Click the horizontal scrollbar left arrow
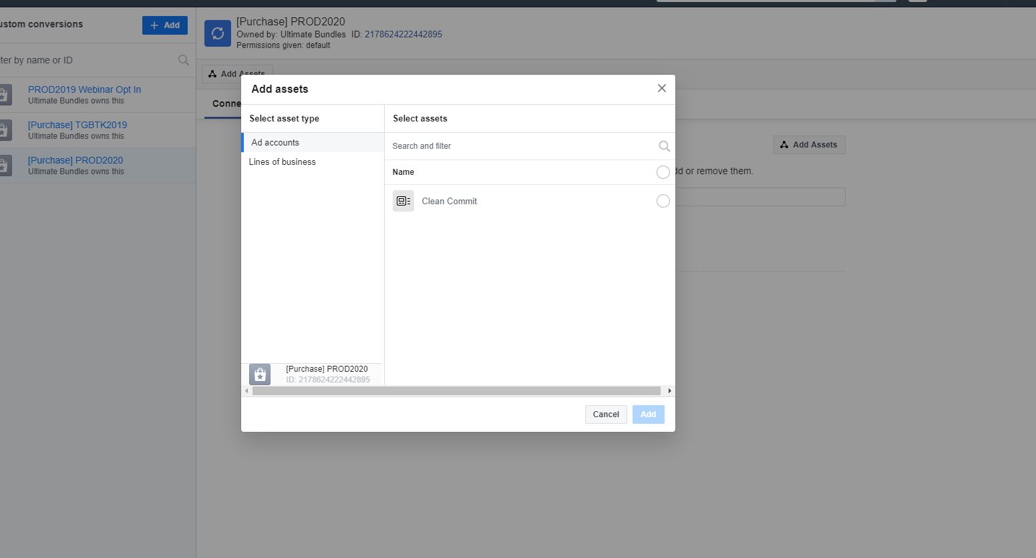Image resolution: width=1036 pixels, height=558 pixels. pyautogui.click(x=246, y=391)
